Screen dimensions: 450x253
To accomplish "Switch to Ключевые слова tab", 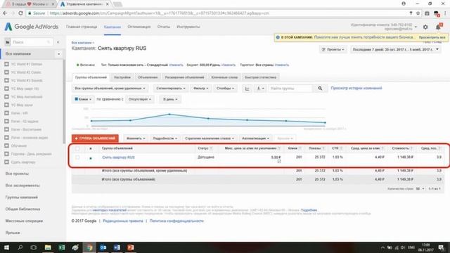I will click(224, 77).
